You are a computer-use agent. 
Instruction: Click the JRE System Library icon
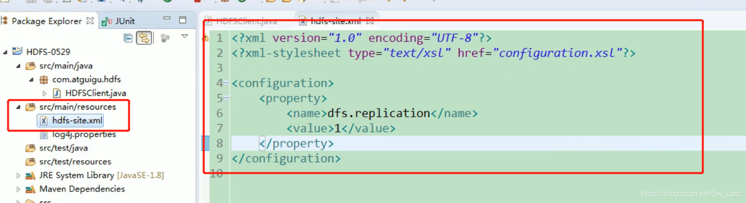coord(31,175)
